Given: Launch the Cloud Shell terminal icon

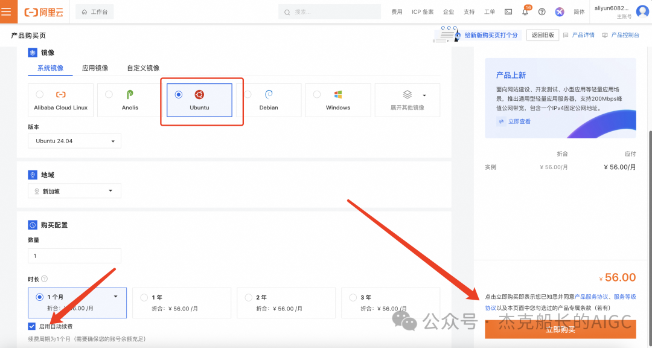Looking at the screenshot, I should pyautogui.click(x=508, y=12).
